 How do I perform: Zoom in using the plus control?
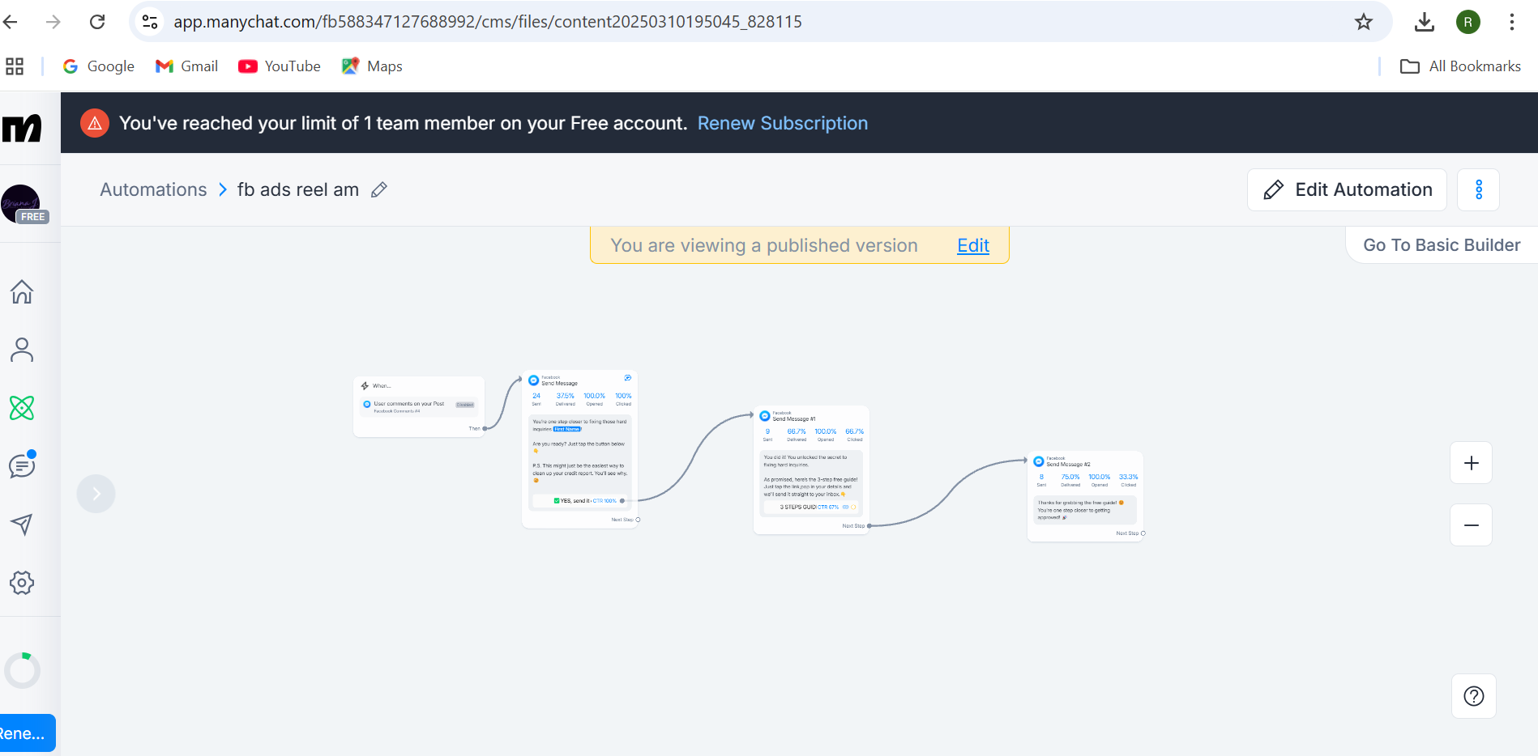coord(1471,462)
